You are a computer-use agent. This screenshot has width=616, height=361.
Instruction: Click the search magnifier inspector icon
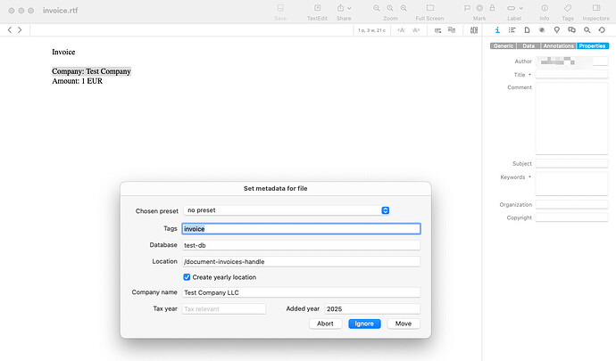pyautogui.click(x=587, y=29)
